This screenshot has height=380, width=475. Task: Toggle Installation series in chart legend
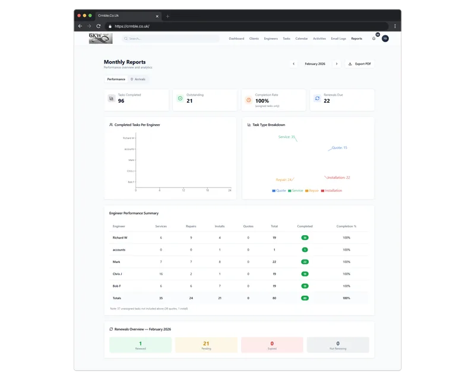point(331,191)
